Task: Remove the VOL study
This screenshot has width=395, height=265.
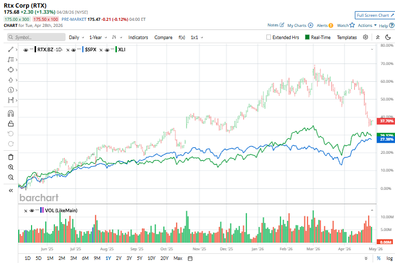Action: (25, 211)
